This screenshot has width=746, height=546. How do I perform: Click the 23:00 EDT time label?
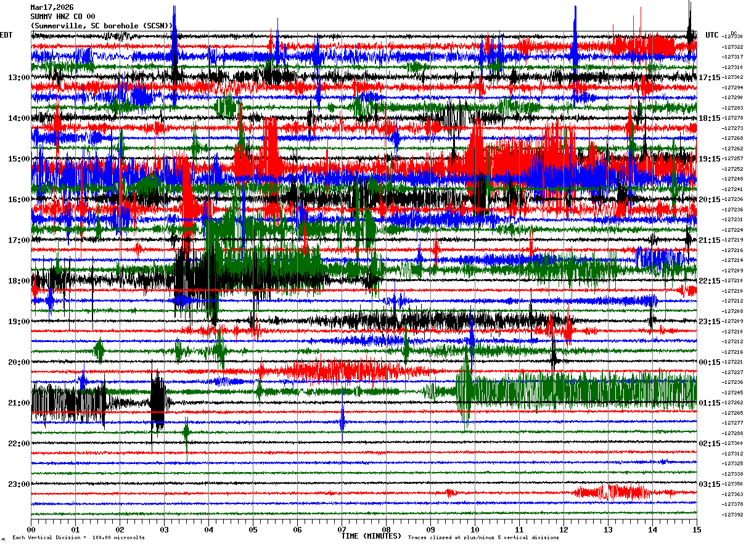click(x=19, y=484)
